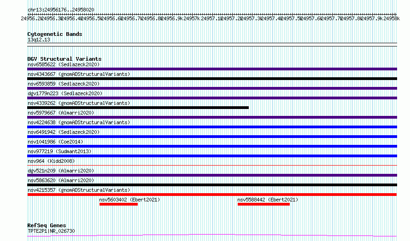
Task: Click nsv1041986 (Coe2014) variant label
Action: coord(55,142)
